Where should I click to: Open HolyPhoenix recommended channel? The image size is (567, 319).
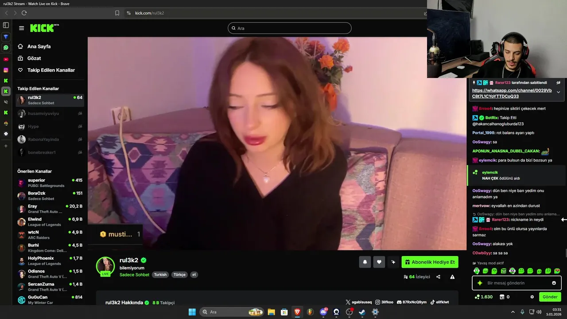point(50,261)
